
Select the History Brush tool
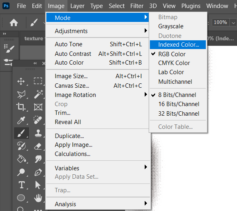(21, 146)
